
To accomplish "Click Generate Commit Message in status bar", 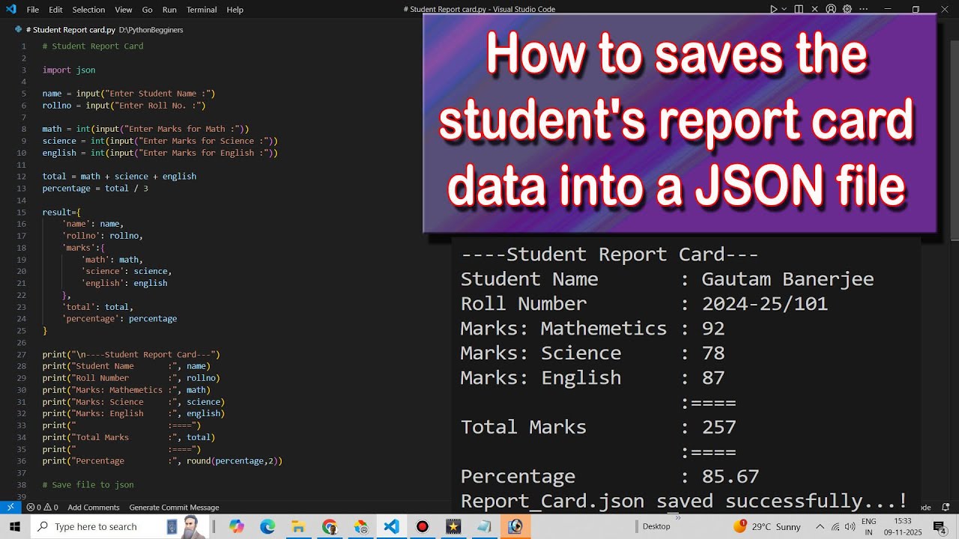I will coord(174,507).
